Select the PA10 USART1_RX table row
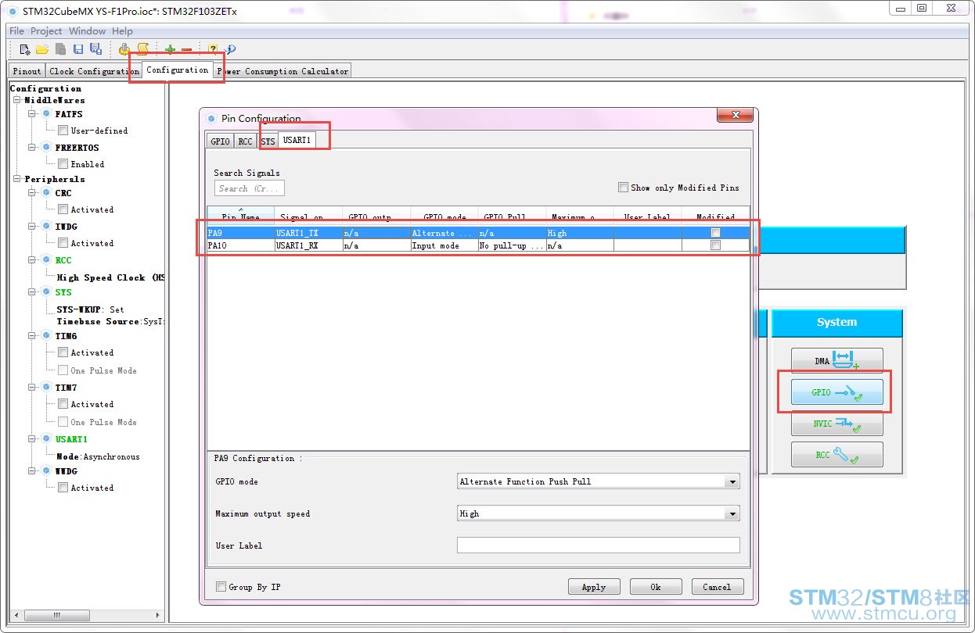975x633 pixels. [478, 245]
